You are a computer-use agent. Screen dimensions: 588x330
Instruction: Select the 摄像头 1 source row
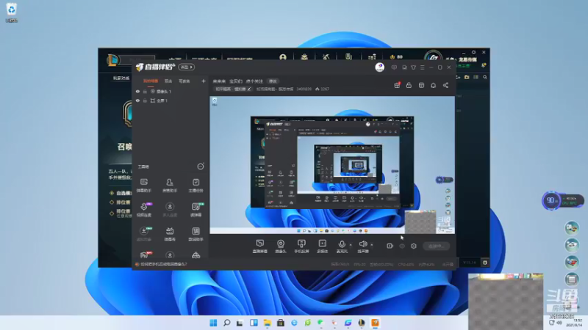[171, 91]
